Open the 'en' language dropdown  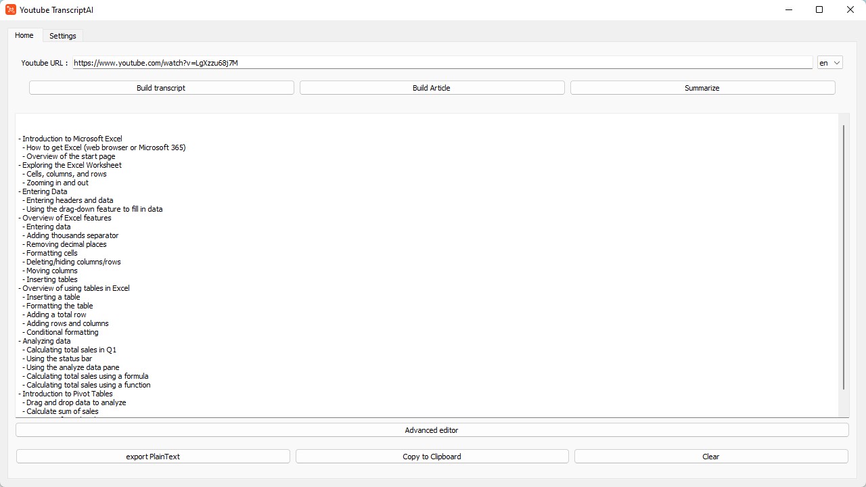(829, 63)
